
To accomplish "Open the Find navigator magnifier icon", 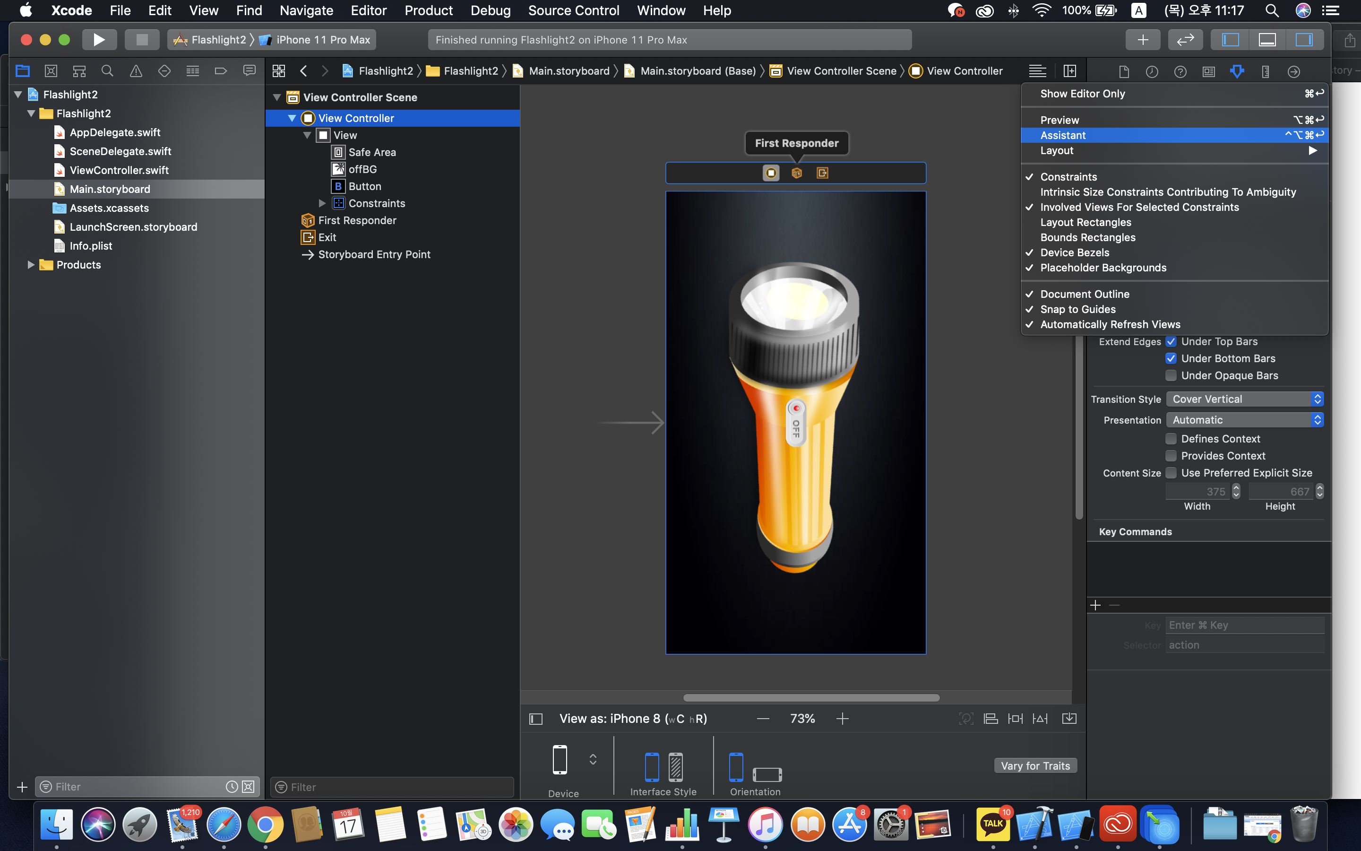I will click(107, 71).
